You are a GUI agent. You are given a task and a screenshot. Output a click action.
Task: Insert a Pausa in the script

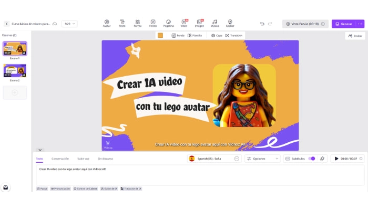42,188
